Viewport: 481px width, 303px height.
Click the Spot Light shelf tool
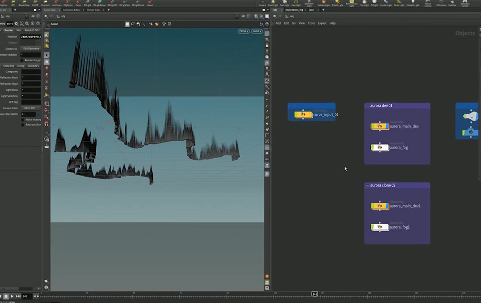click(285, 4)
